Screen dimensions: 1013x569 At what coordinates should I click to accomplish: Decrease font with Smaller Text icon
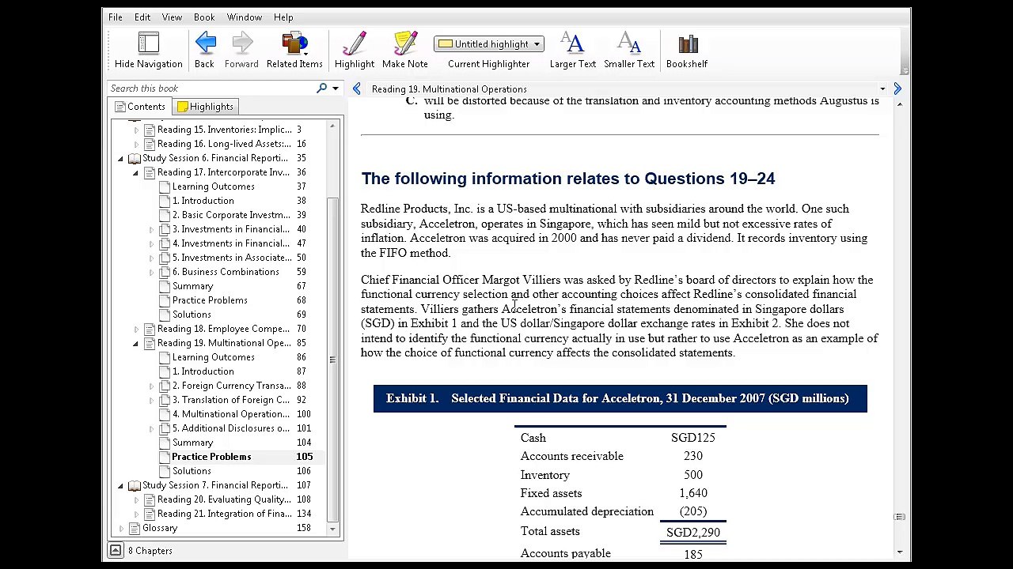[629, 44]
